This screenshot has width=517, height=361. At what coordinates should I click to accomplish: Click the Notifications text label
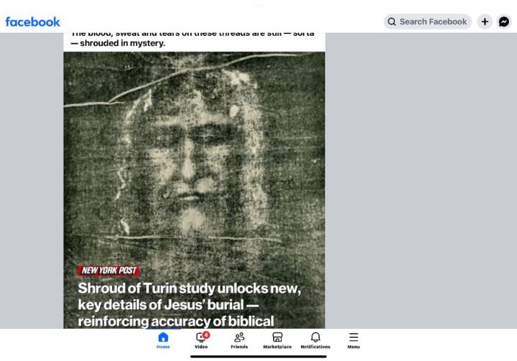(315, 347)
